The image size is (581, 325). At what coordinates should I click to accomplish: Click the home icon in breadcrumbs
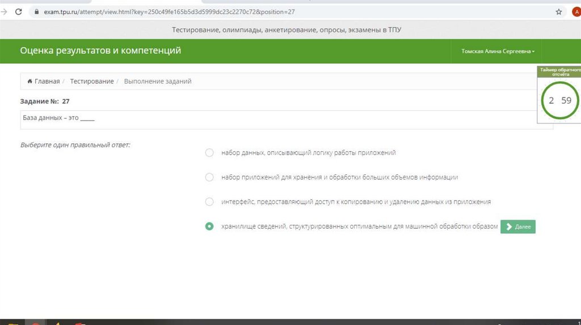30,81
